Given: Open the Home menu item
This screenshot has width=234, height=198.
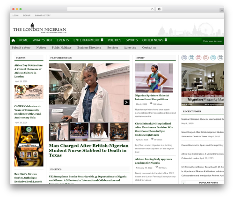Looking at the screenshot, I should 23,40.
